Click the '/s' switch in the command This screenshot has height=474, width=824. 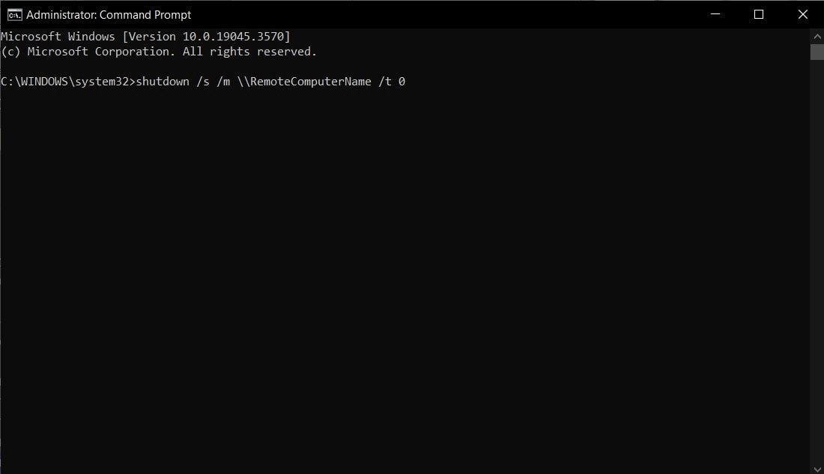(203, 81)
